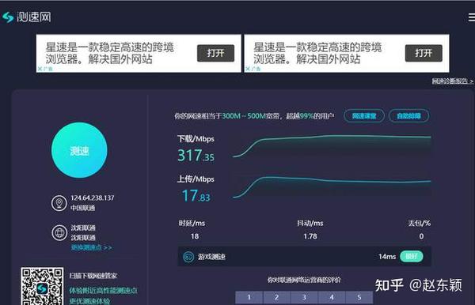Click the green 14ms game latency badge
475x305 pixels.
pyautogui.click(x=412, y=257)
